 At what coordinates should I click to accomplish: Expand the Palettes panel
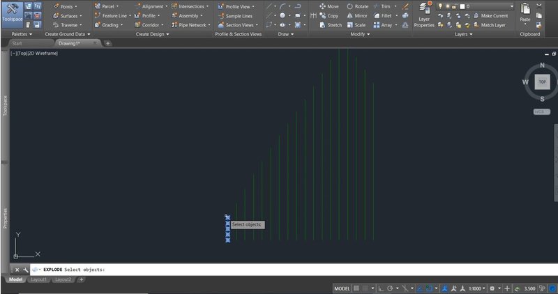pos(22,34)
